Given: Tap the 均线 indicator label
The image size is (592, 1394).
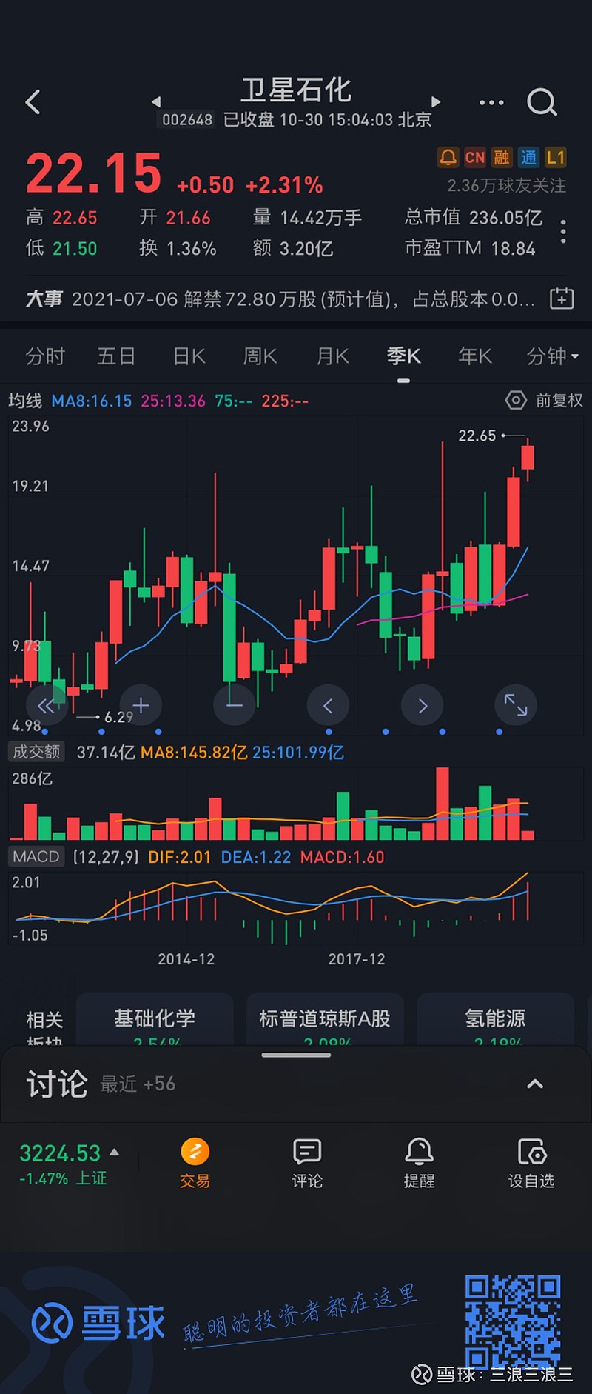Looking at the screenshot, I should tap(25, 401).
